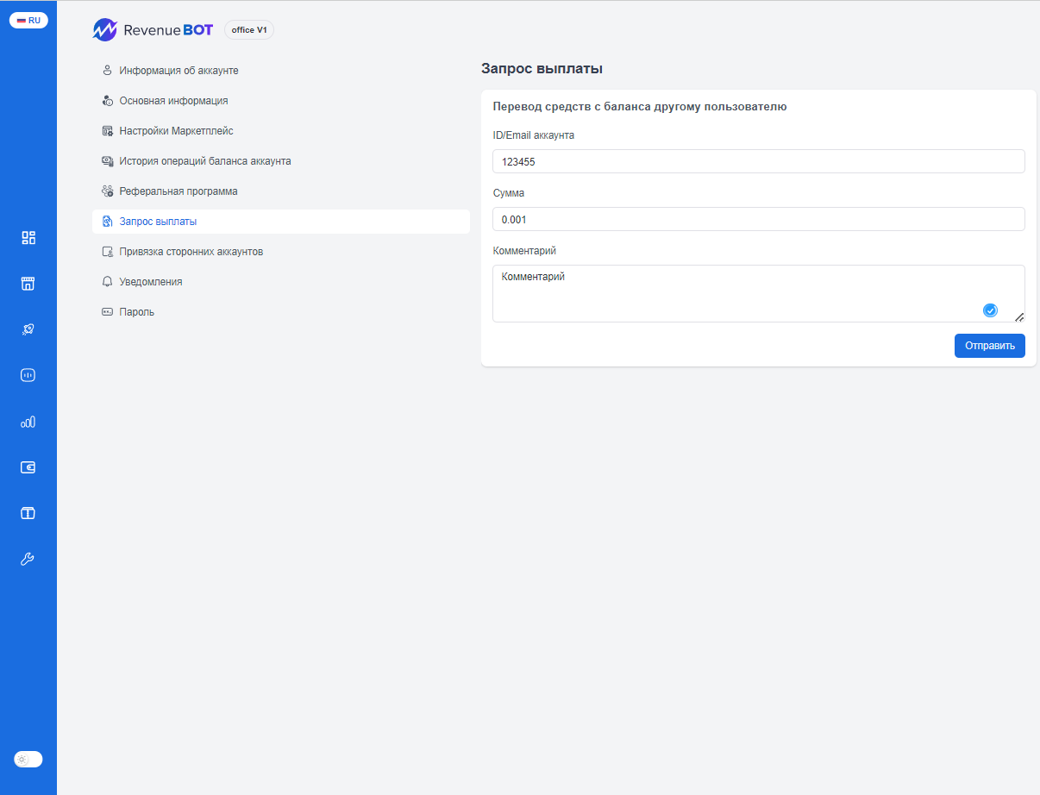The width and height of the screenshot is (1040, 795).
Task: Open the wrench settings icon in sidebar
Action: [x=28, y=559]
